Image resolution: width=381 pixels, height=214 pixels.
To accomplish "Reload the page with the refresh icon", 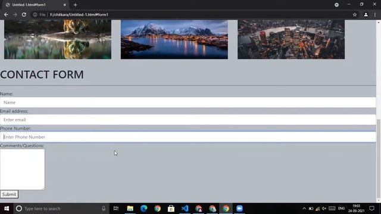I will tap(24, 14).
